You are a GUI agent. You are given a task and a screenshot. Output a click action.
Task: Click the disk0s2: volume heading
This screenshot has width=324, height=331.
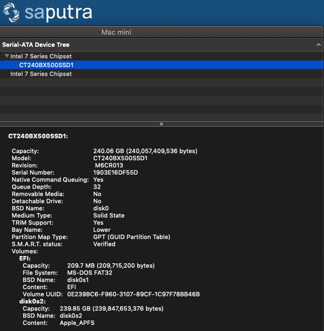pyautogui.click(x=33, y=301)
